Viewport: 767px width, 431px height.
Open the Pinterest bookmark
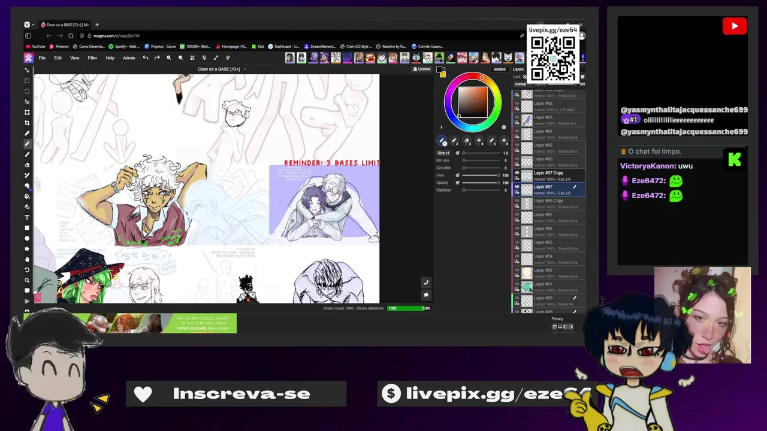tap(59, 46)
